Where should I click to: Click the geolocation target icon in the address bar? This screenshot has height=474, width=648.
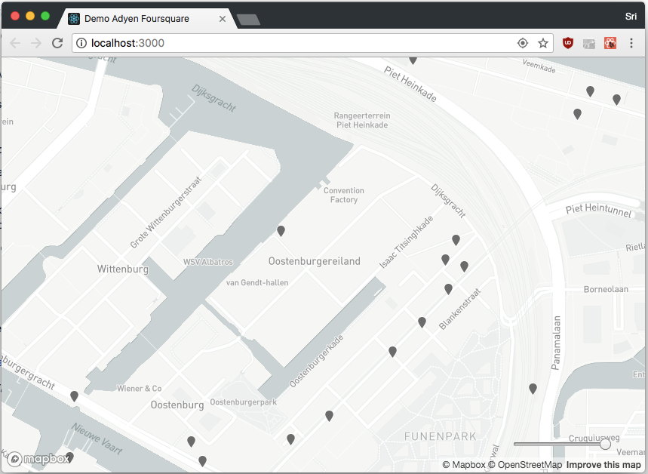click(x=522, y=43)
